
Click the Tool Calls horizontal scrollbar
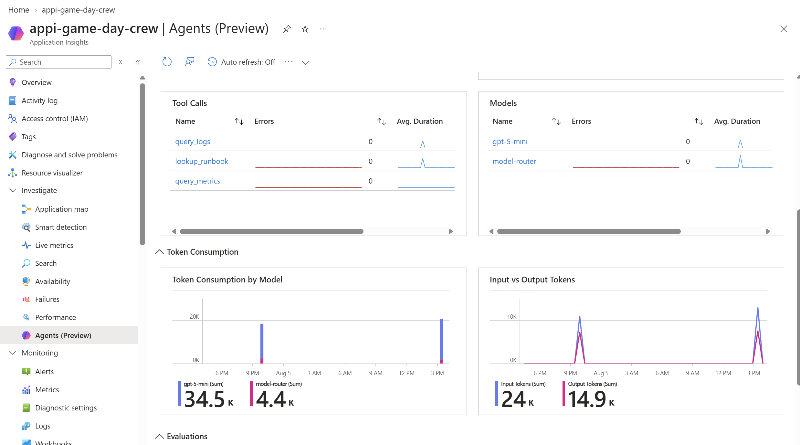click(271, 231)
